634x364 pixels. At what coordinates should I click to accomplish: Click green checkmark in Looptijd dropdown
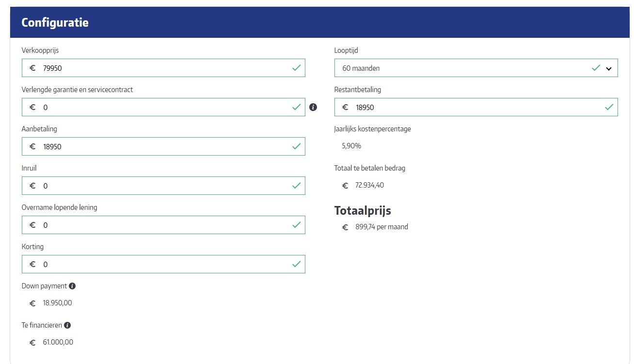click(596, 68)
